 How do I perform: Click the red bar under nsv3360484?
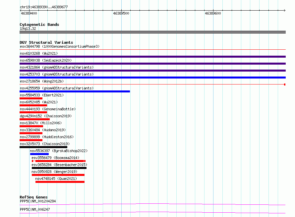pyautogui.click(x=31, y=133)
